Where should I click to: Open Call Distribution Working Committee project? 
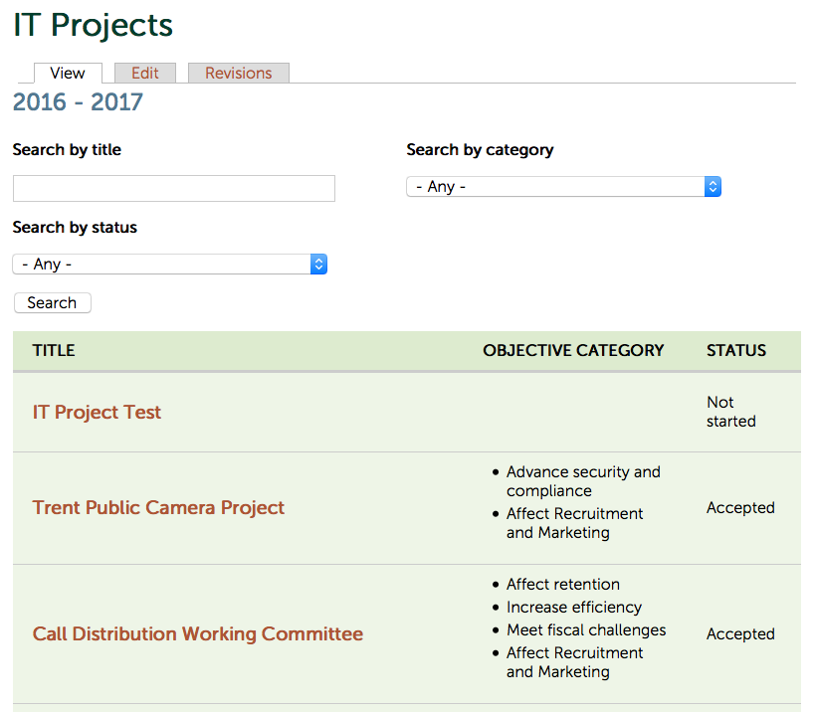tap(197, 634)
